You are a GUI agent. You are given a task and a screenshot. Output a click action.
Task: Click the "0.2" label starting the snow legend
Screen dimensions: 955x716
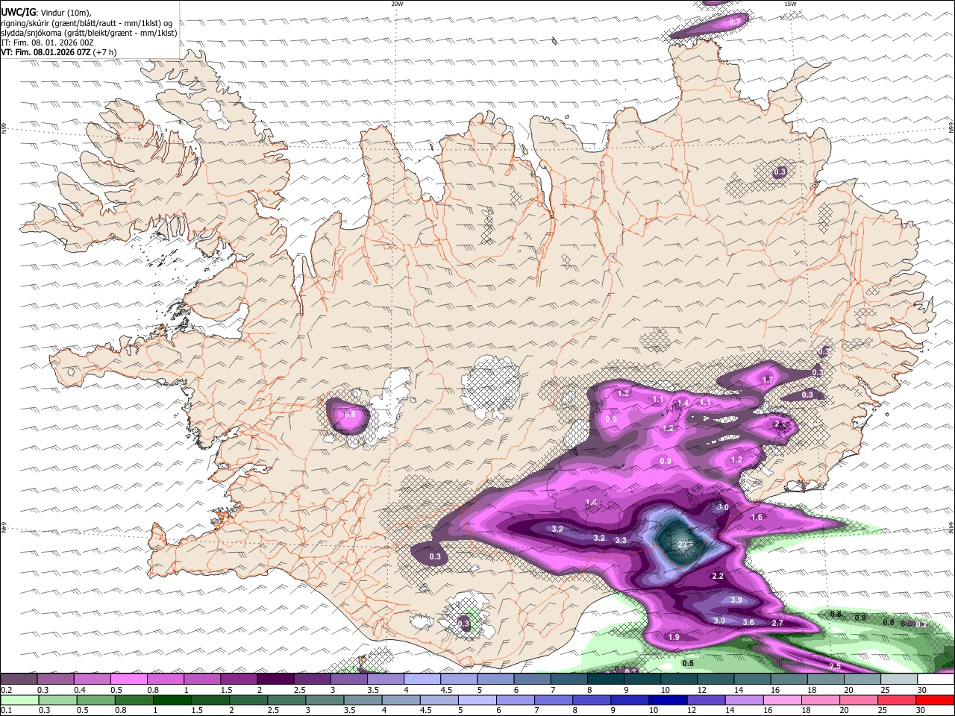(6, 690)
